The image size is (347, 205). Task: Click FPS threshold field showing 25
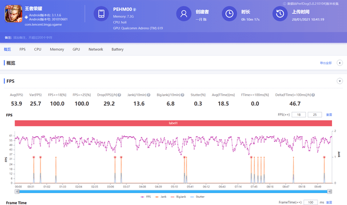point(315,115)
